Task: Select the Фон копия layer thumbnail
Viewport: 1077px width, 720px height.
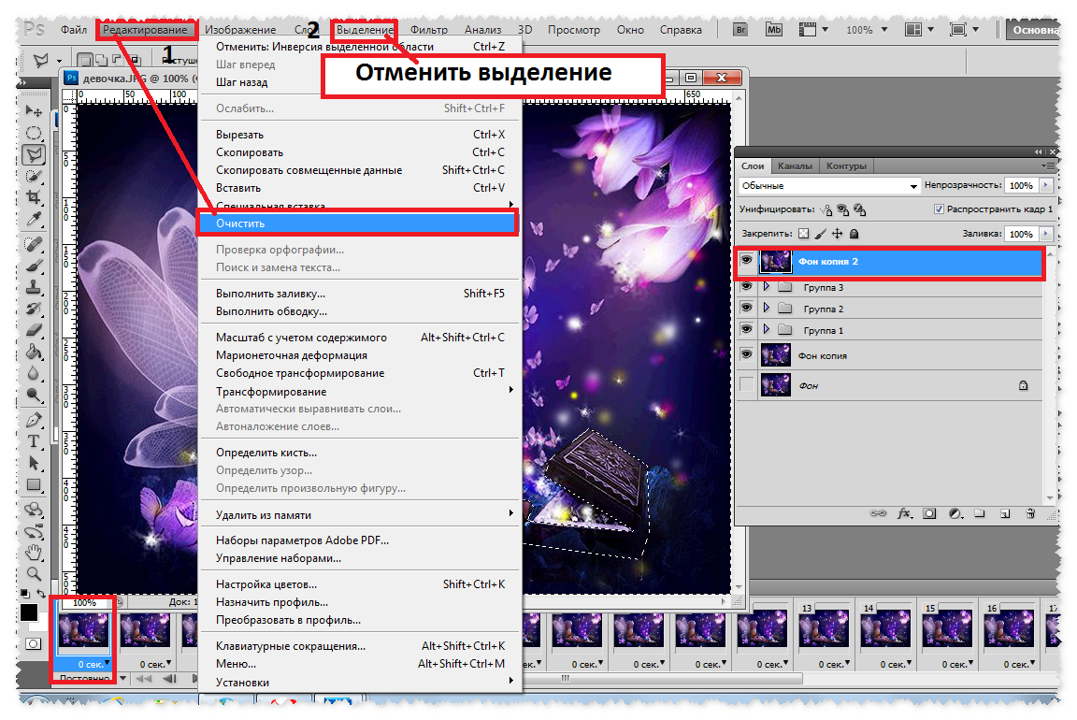Action: [x=775, y=355]
